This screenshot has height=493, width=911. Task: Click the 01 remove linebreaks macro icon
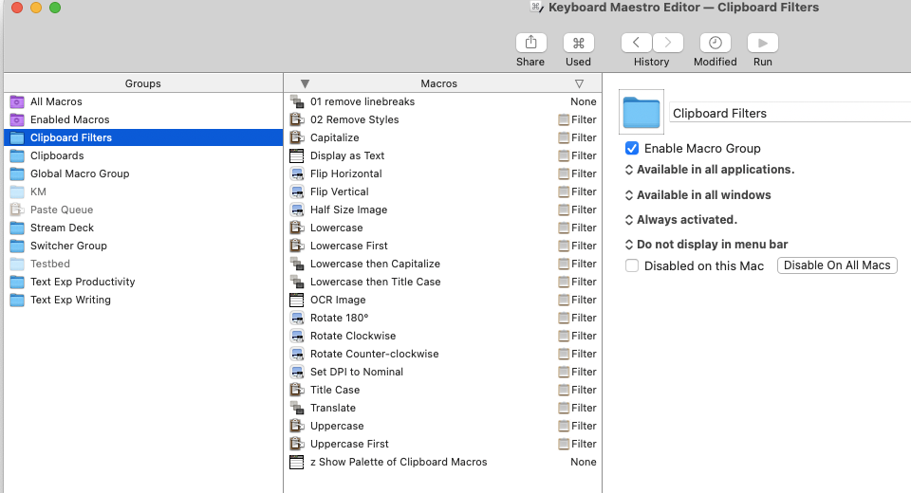click(297, 101)
